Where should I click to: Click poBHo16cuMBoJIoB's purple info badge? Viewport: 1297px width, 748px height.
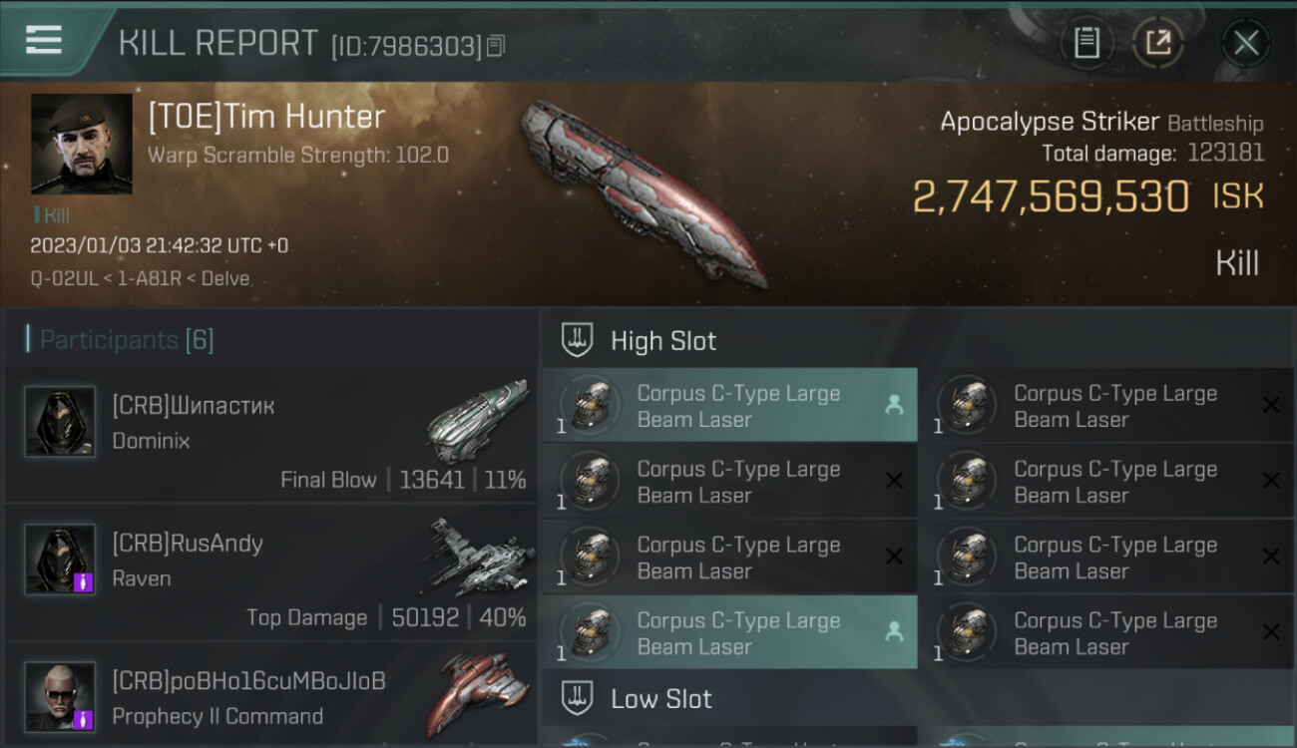click(x=84, y=719)
